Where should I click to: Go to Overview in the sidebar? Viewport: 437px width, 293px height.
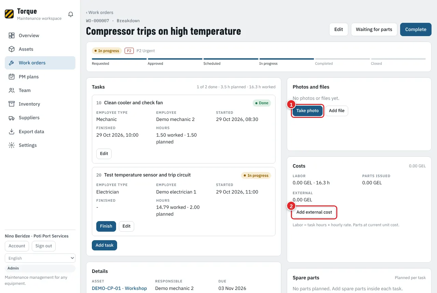(x=40, y=35)
